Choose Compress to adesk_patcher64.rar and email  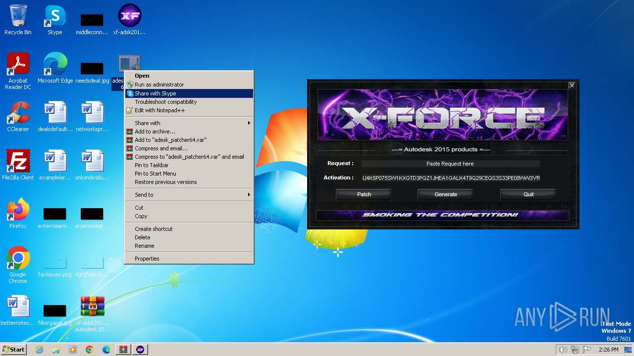click(x=189, y=157)
